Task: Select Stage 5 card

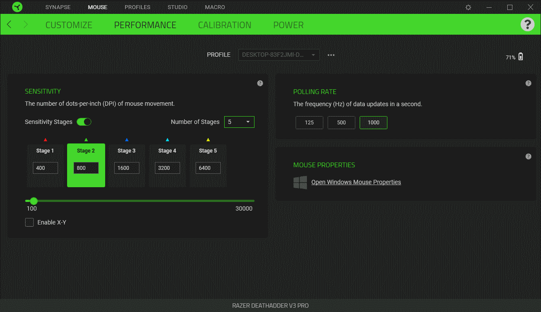Action: pyautogui.click(x=208, y=166)
